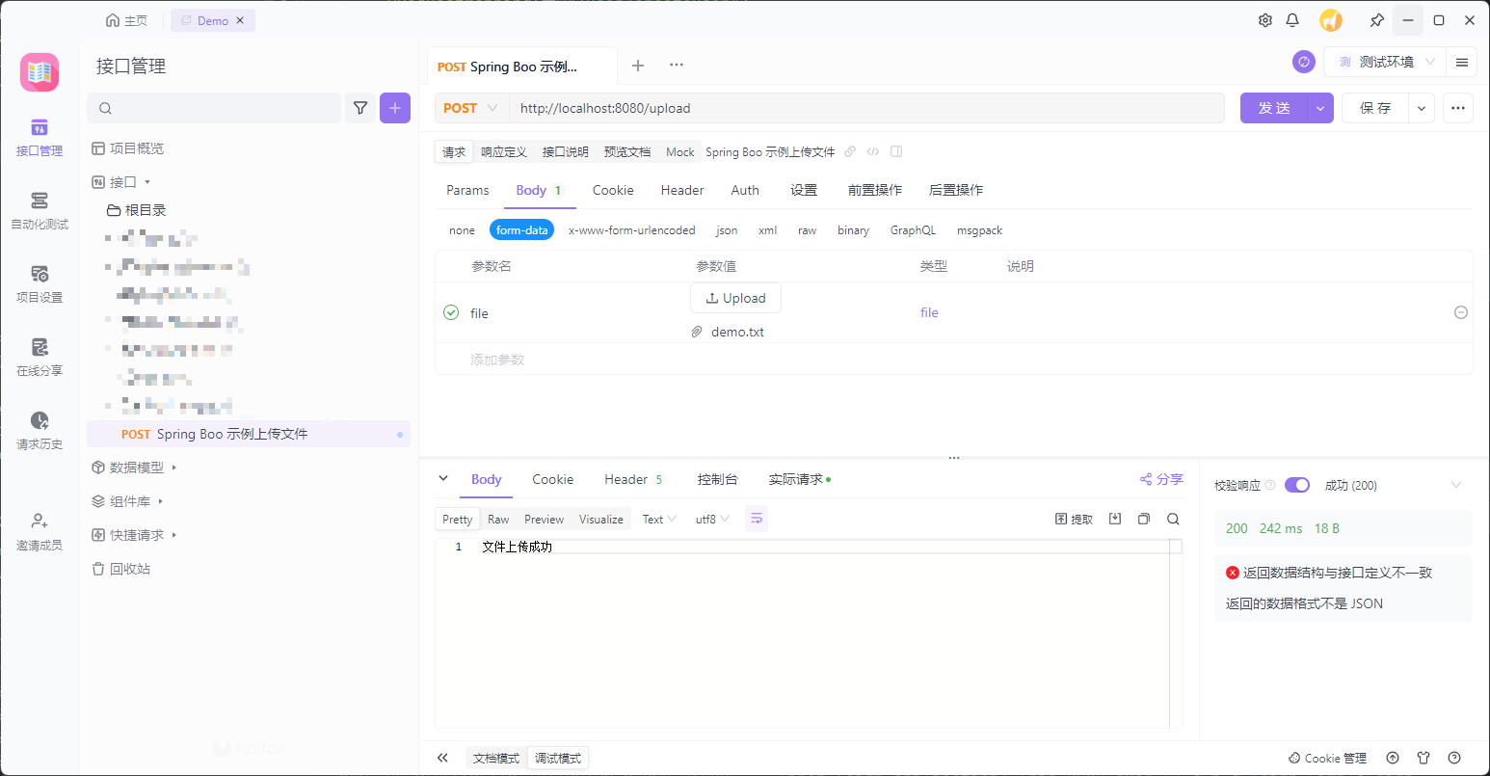Click the pin window icon
Screen dimensions: 1490x776
pyautogui.click(x=1377, y=20)
